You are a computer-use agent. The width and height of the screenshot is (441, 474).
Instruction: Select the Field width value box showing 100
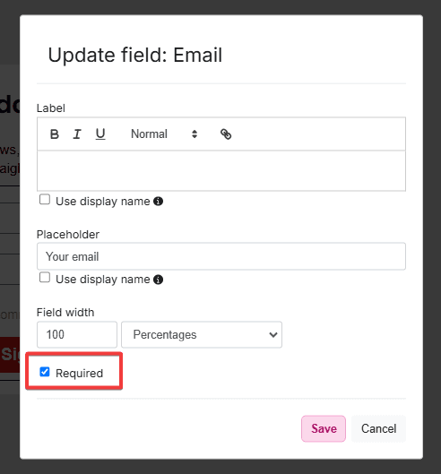pos(77,334)
